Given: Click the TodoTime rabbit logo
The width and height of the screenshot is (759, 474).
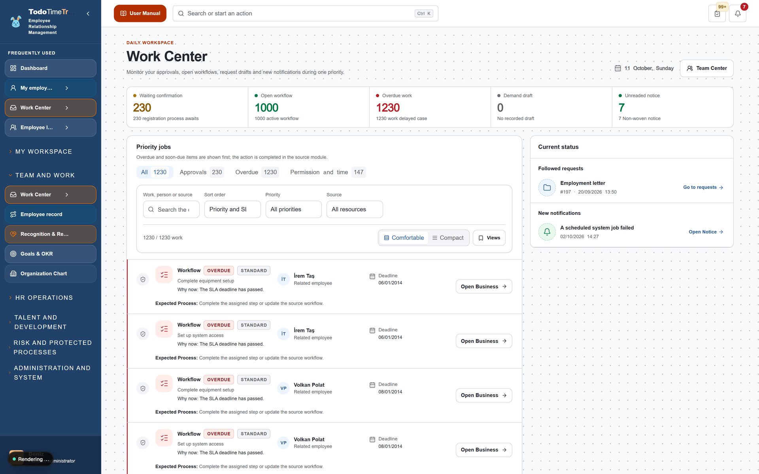Looking at the screenshot, I should click(x=16, y=22).
